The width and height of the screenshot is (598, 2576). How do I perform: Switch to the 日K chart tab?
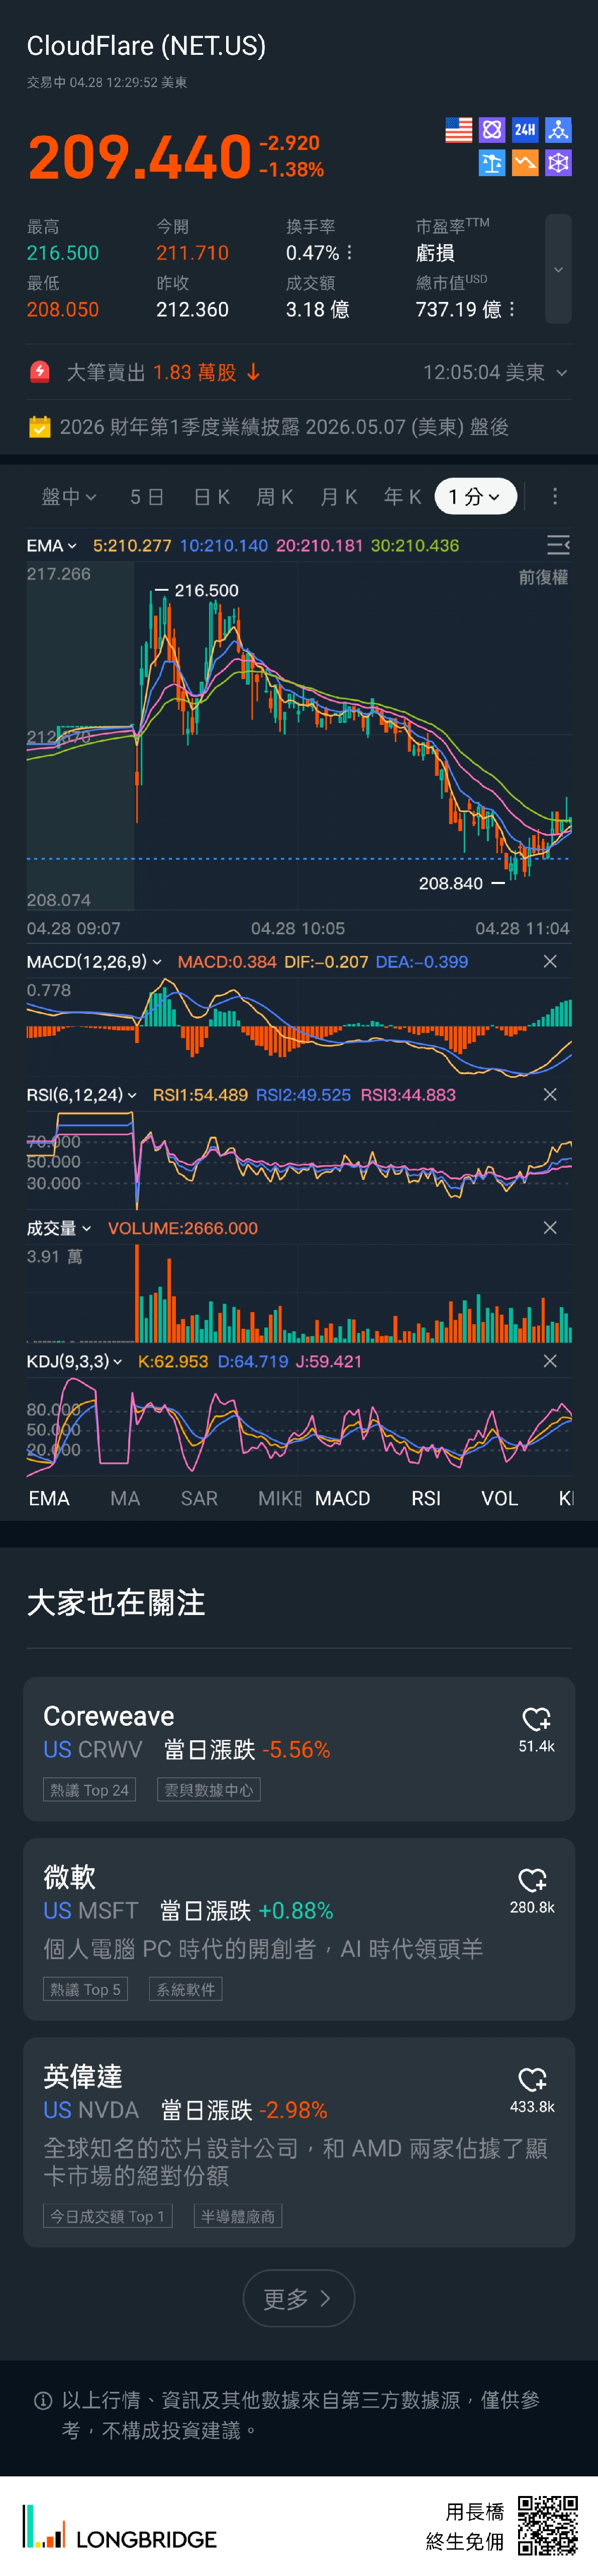point(212,497)
